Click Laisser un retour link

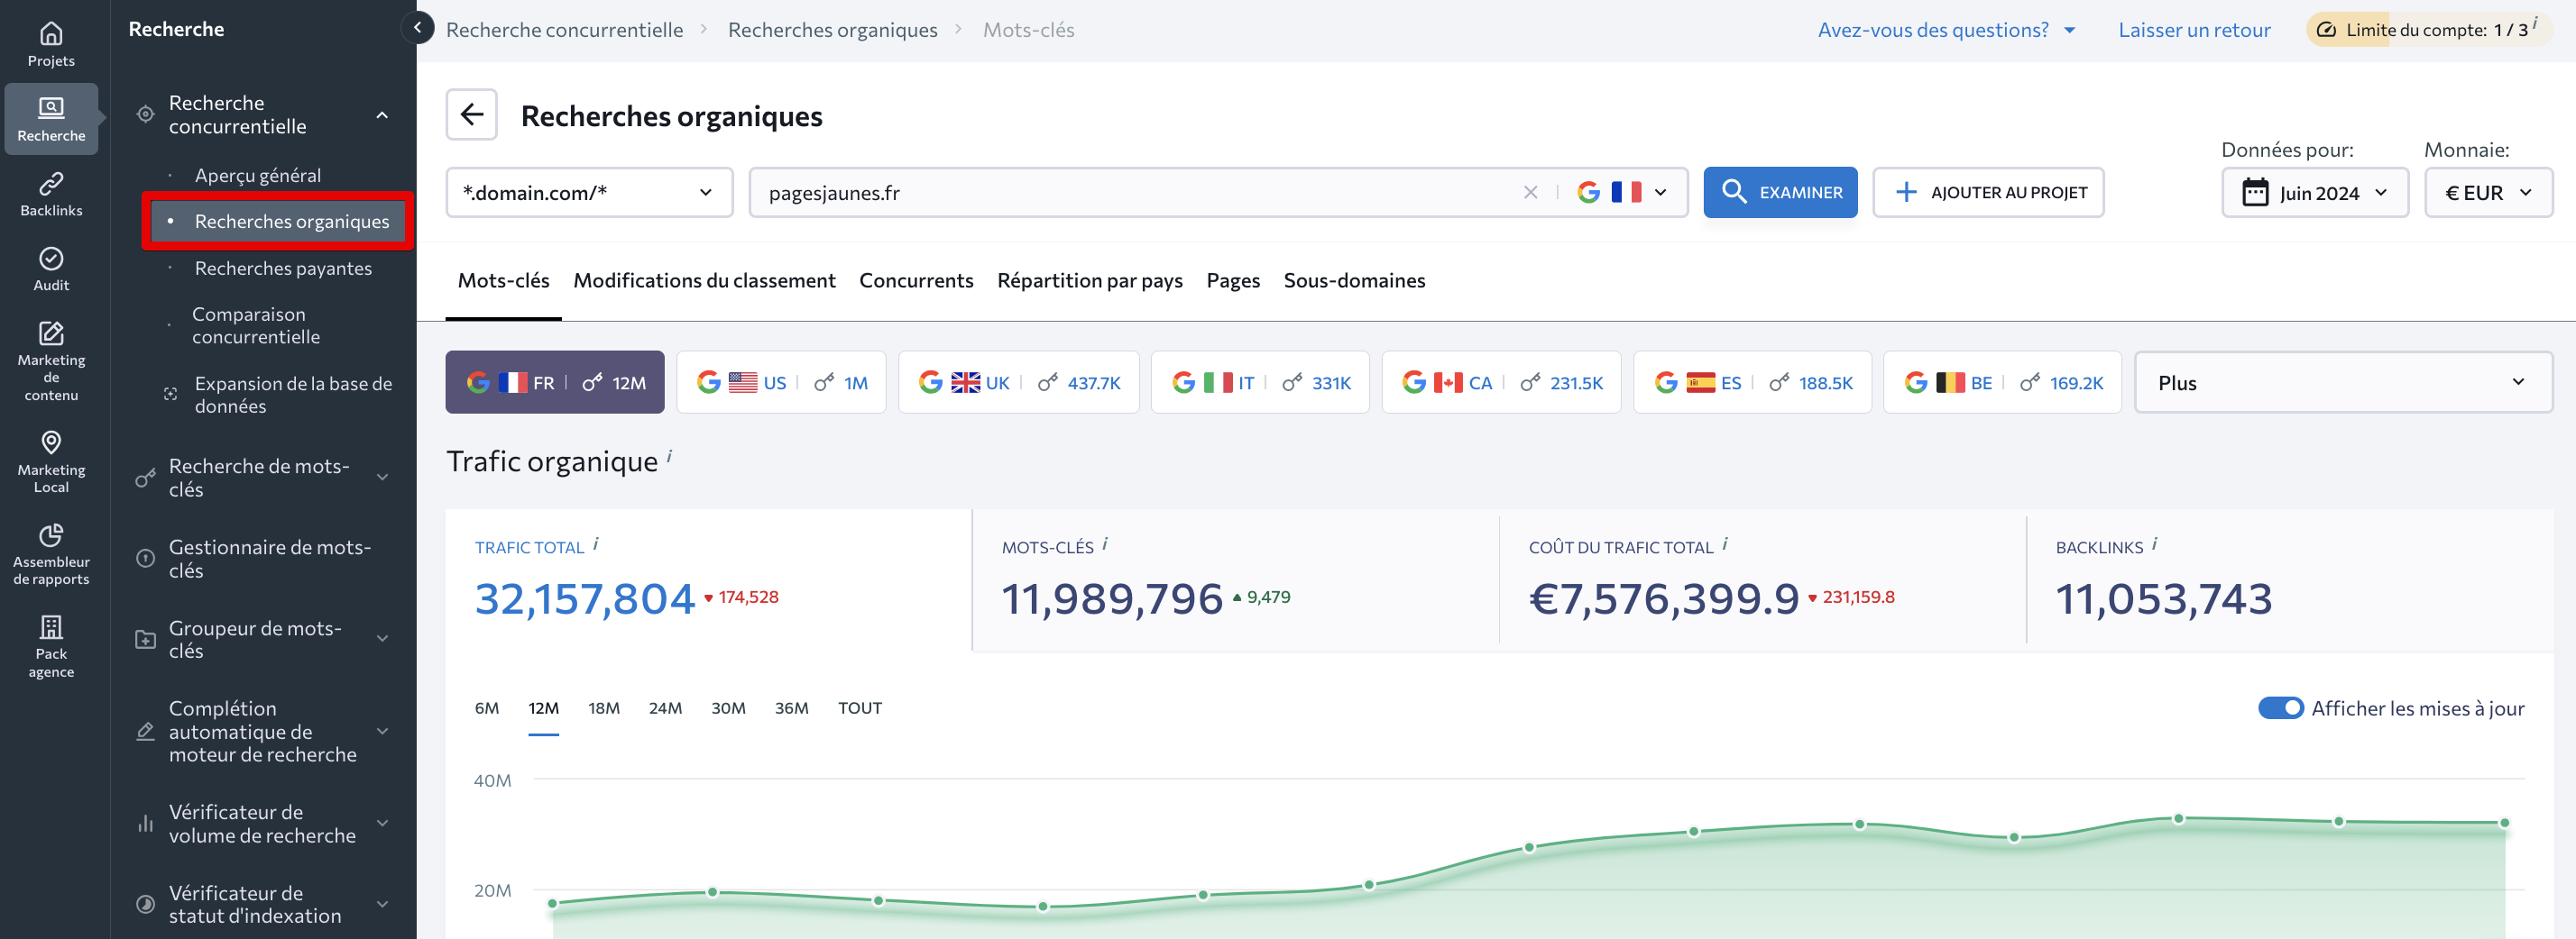point(2194,29)
